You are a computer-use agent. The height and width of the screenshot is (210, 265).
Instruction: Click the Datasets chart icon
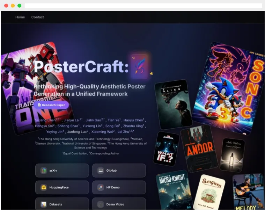[44, 204]
